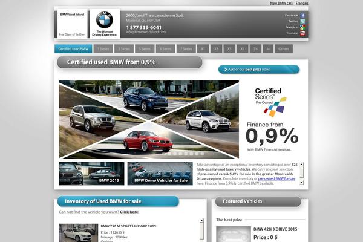Click the 'Mileage : 3000 km' text

pyautogui.click(x=114, y=237)
